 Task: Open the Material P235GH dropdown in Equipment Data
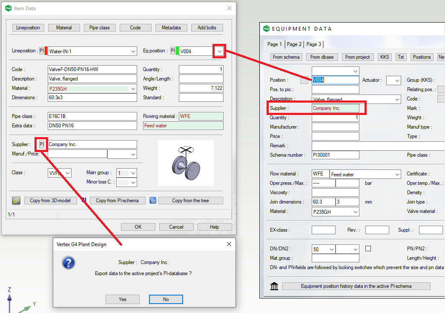pyautogui.click(x=355, y=212)
